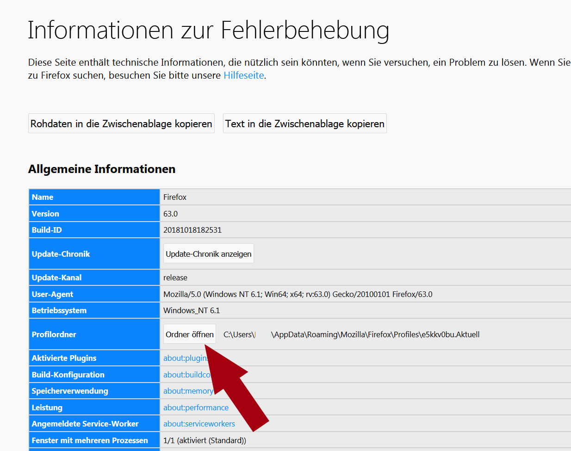Image resolution: width=571 pixels, height=451 pixels.
Task: Click the Allgemeine Informationen heading
Action: (x=102, y=169)
